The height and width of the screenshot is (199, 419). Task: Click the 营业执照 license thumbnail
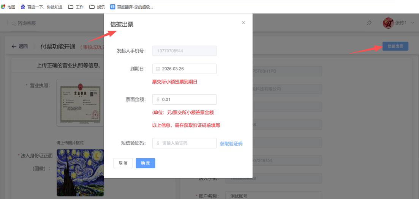[81, 102]
